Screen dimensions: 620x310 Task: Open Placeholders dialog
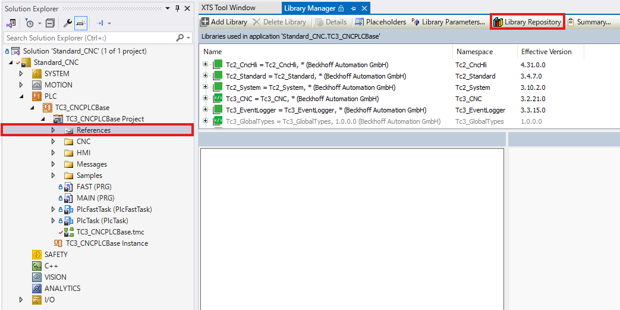[380, 22]
